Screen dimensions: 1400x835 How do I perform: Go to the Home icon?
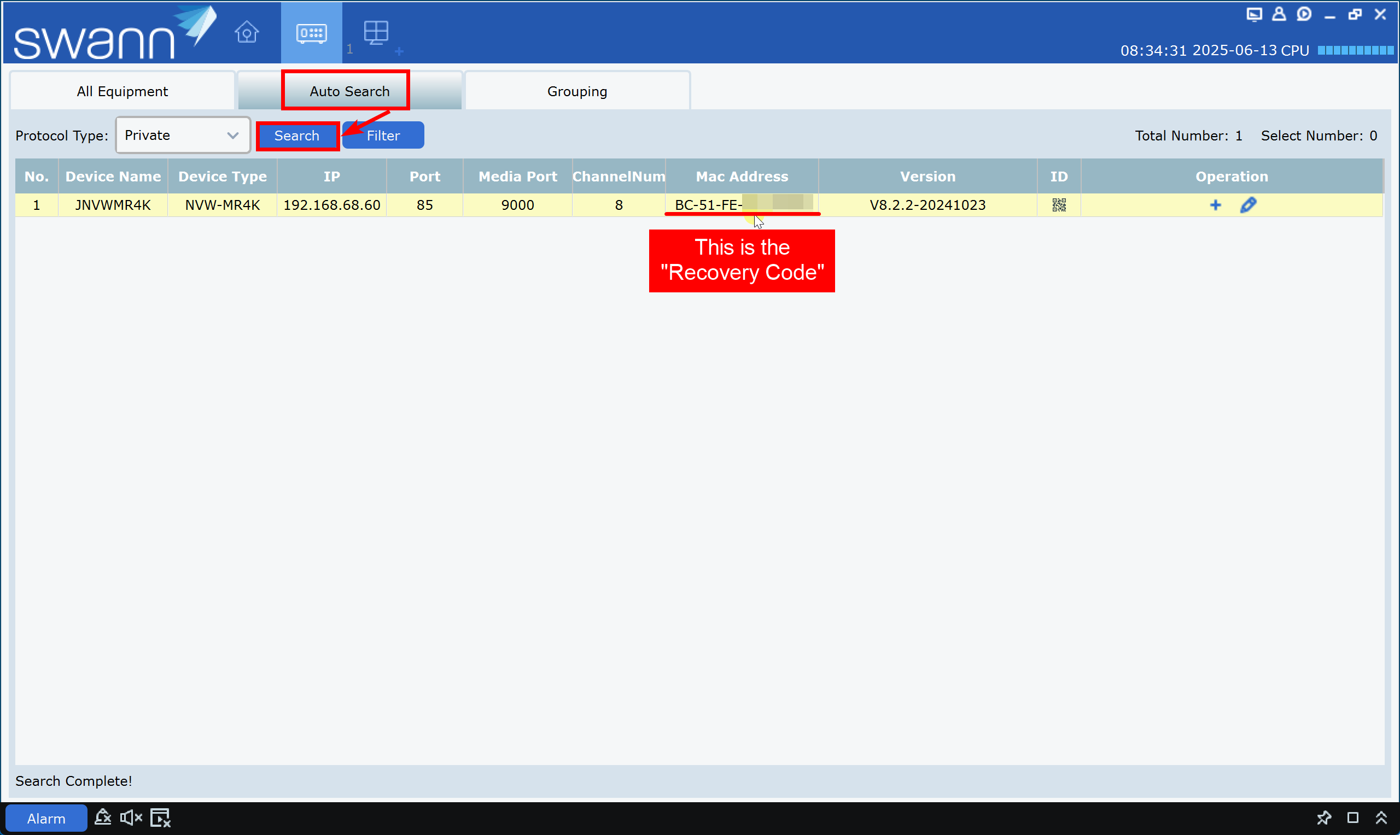click(247, 32)
